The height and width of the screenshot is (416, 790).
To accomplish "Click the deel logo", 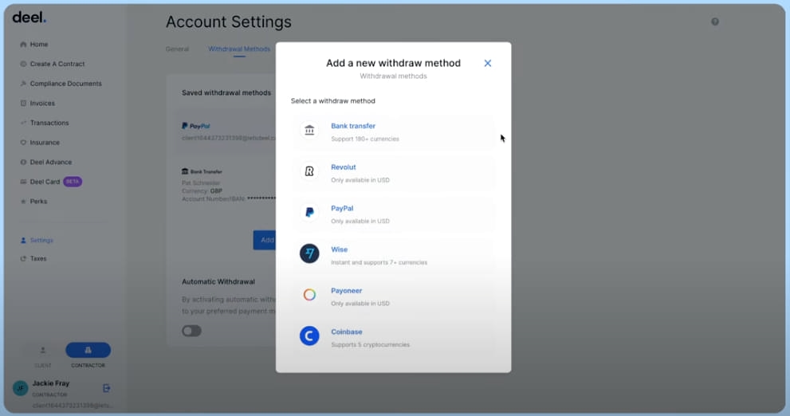I will pos(29,17).
